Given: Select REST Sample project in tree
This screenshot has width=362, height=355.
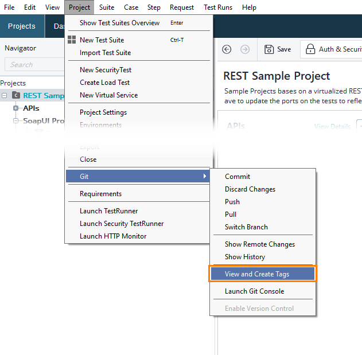Looking at the screenshot, I should pos(44,95).
